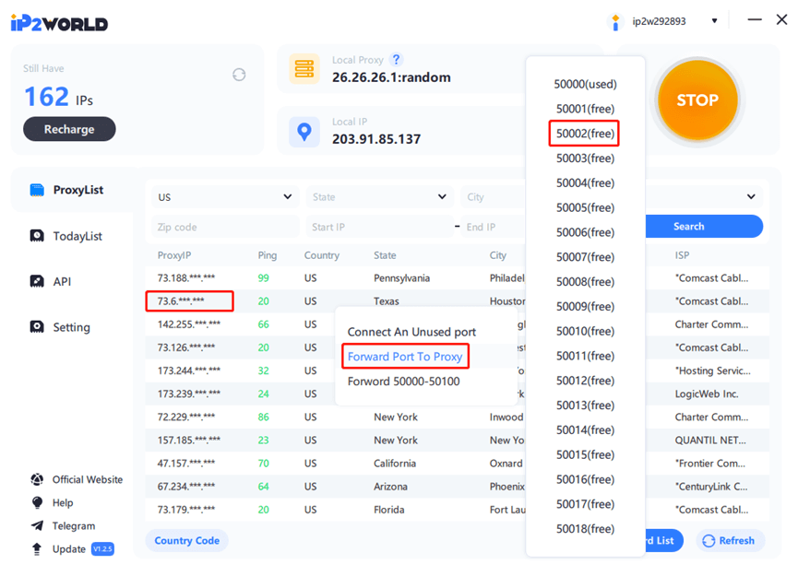The width and height of the screenshot is (798, 576).
Task: Select Connect An Unused port menu item
Action: 411,332
